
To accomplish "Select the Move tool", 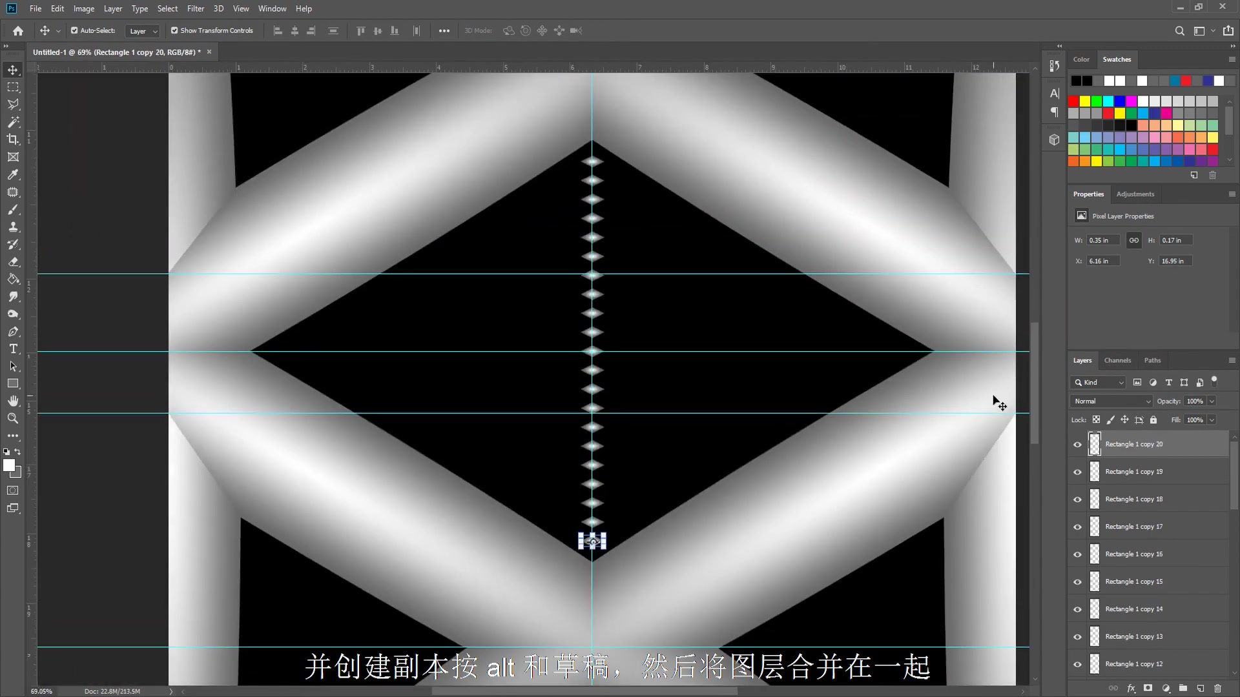I will 13,70.
